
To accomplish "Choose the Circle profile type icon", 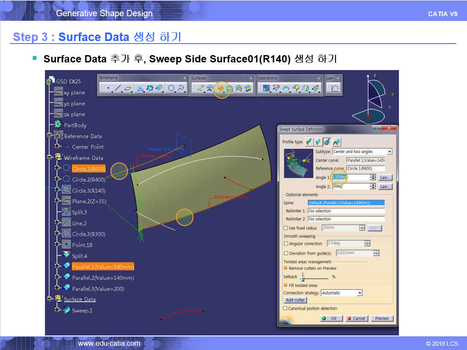I will click(x=327, y=142).
